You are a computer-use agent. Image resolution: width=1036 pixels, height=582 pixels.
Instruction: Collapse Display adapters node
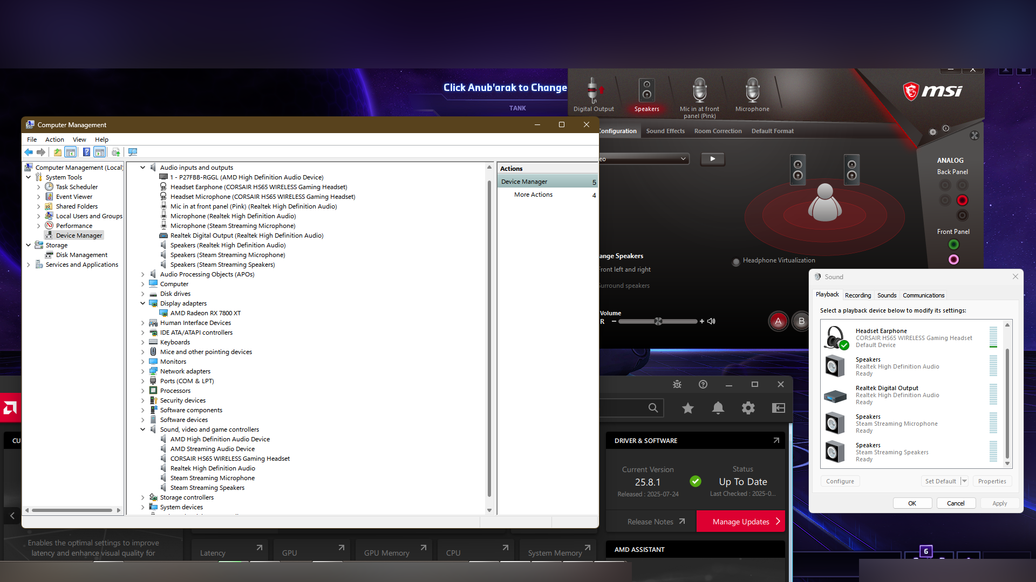click(x=143, y=303)
